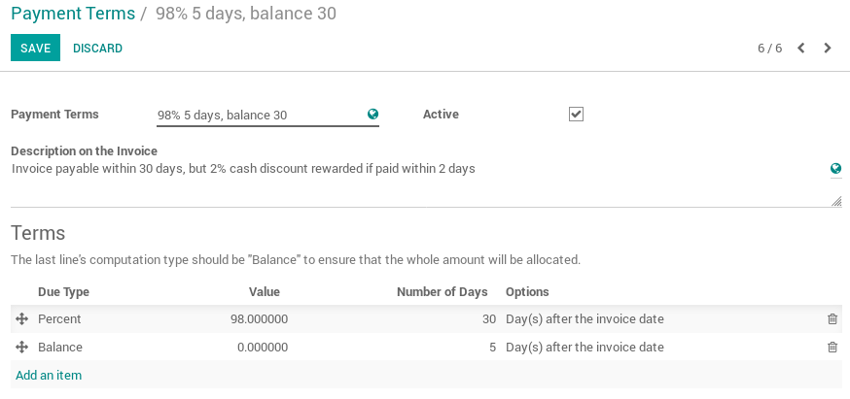Edit the 98.000000 value cell
850x399 pixels.
259,319
